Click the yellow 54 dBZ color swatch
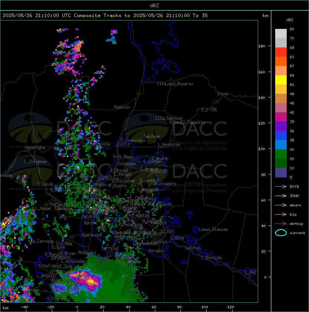Viewport: 309px width, 312px height. tap(281, 80)
